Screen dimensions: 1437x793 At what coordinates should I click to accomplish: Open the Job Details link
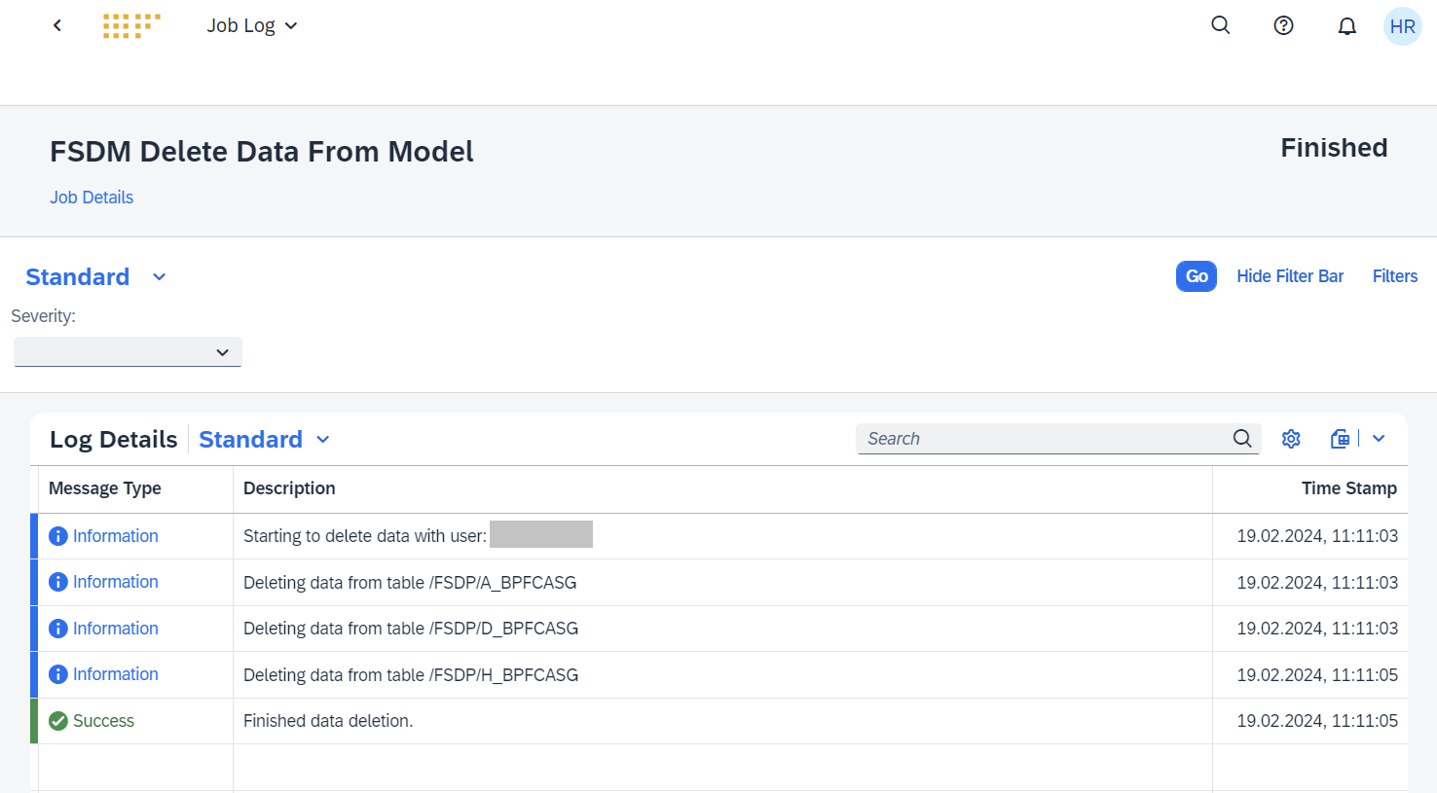[92, 198]
